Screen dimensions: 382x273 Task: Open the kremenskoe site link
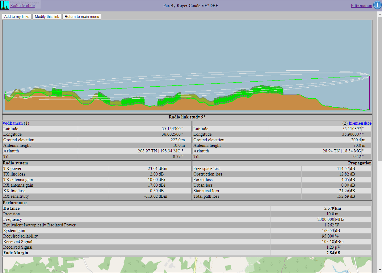pyautogui.click(x=360, y=123)
